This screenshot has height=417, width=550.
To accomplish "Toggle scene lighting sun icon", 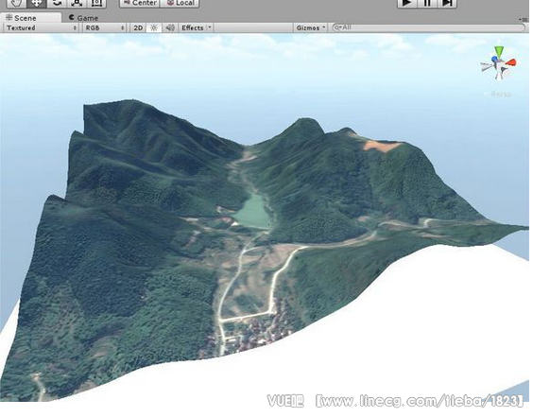I will (x=154, y=27).
